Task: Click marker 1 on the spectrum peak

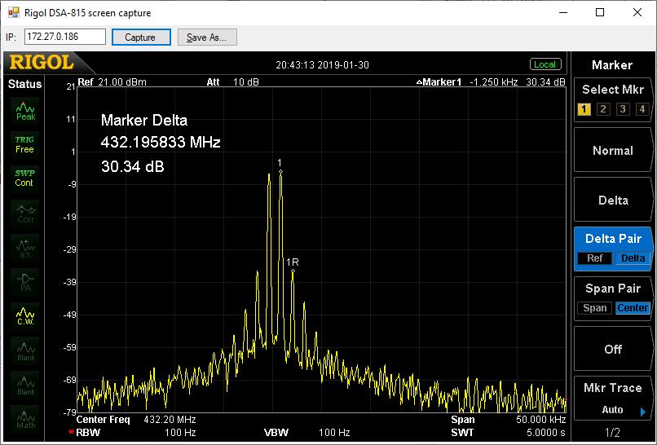Action: click(x=280, y=172)
